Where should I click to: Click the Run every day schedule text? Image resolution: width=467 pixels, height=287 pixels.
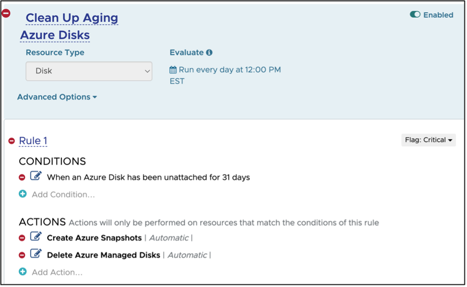230,69
